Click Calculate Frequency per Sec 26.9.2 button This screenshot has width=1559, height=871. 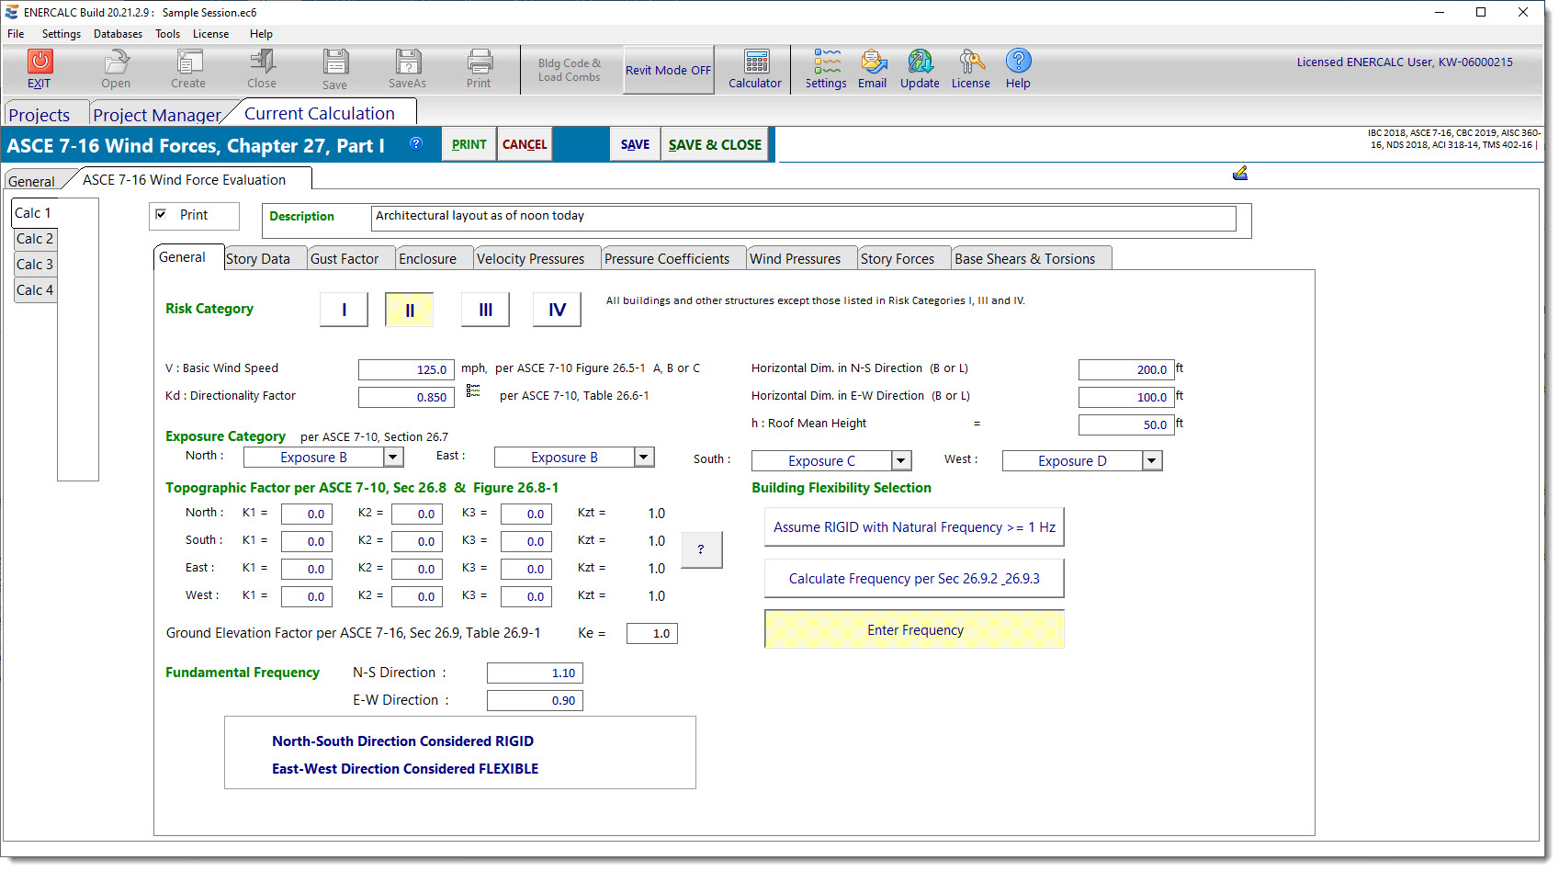pos(914,579)
